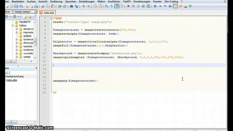Viewport: 233px width, 131px height.
Task: Click the Paste clipboard icon
Action: click(53, 6)
